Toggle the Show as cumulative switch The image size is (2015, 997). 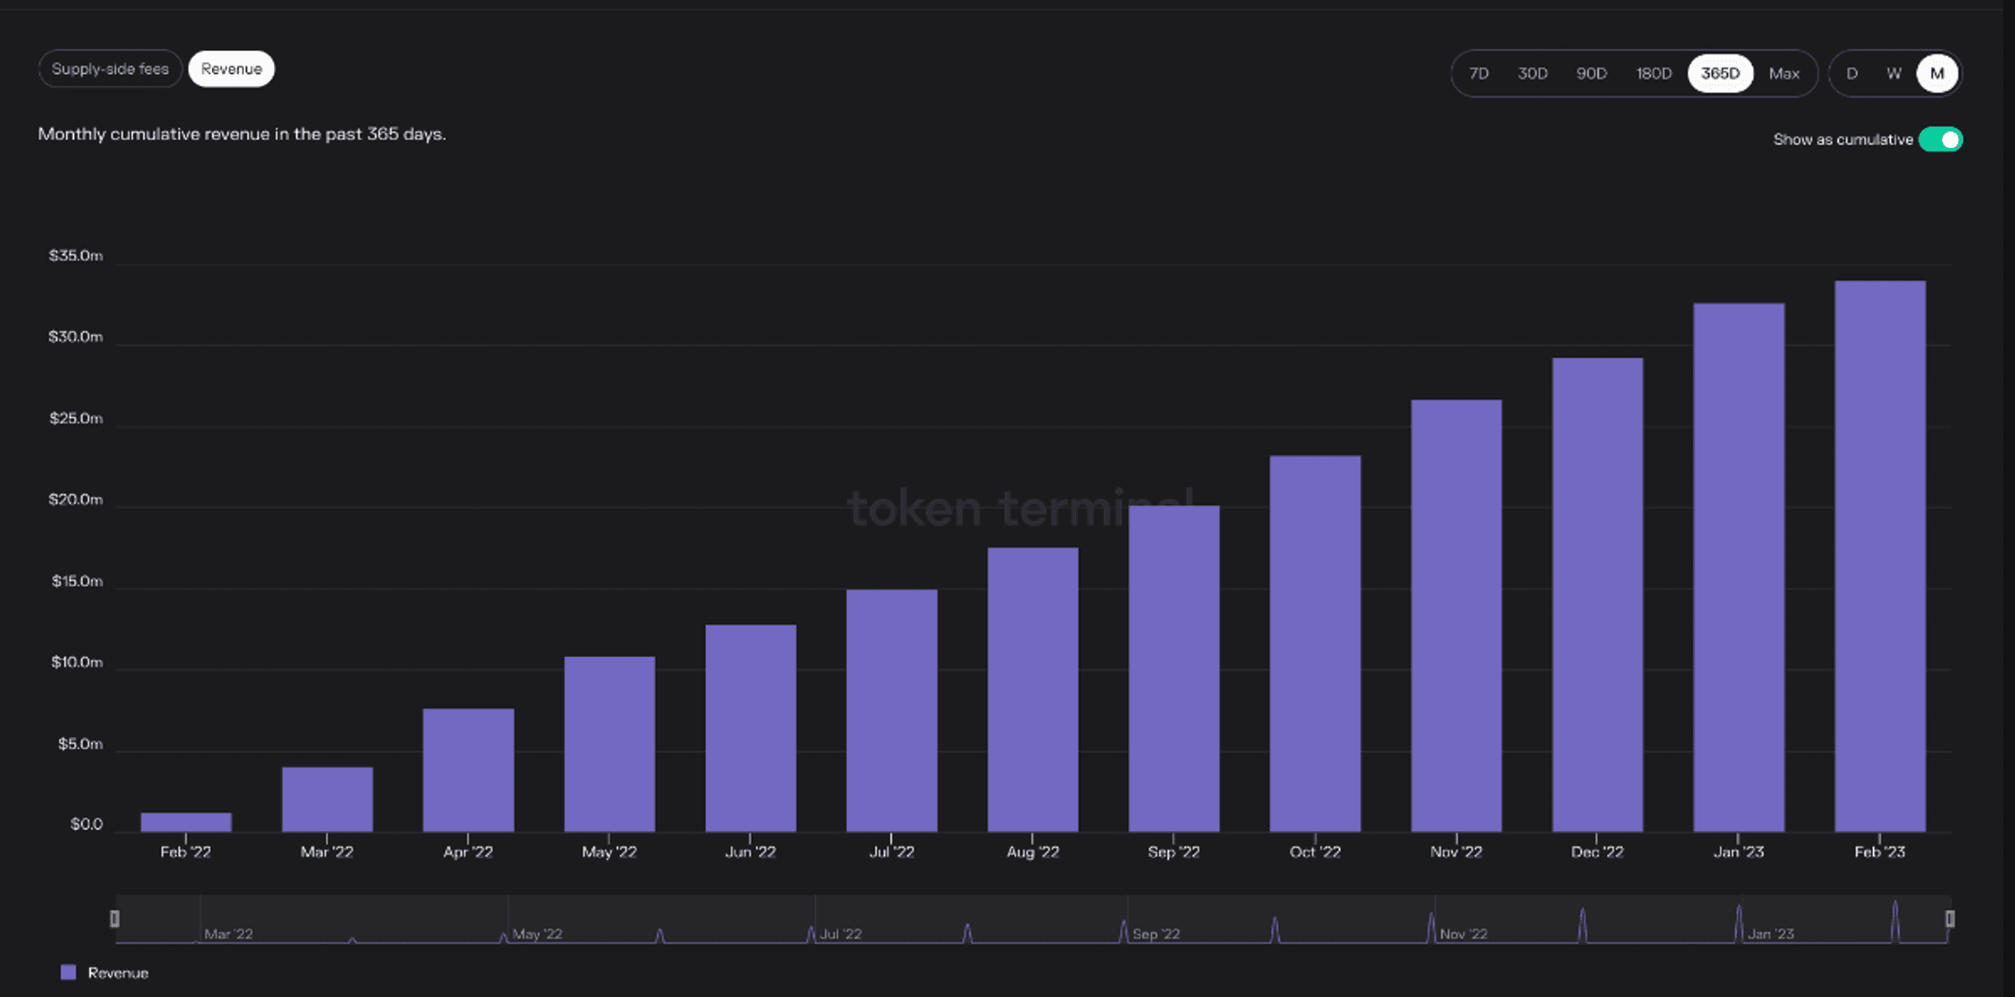[x=1940, y=139]
